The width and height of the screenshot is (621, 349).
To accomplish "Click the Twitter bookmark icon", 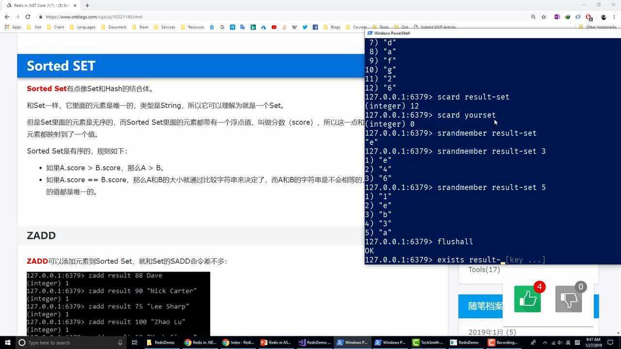I will 305,27.
